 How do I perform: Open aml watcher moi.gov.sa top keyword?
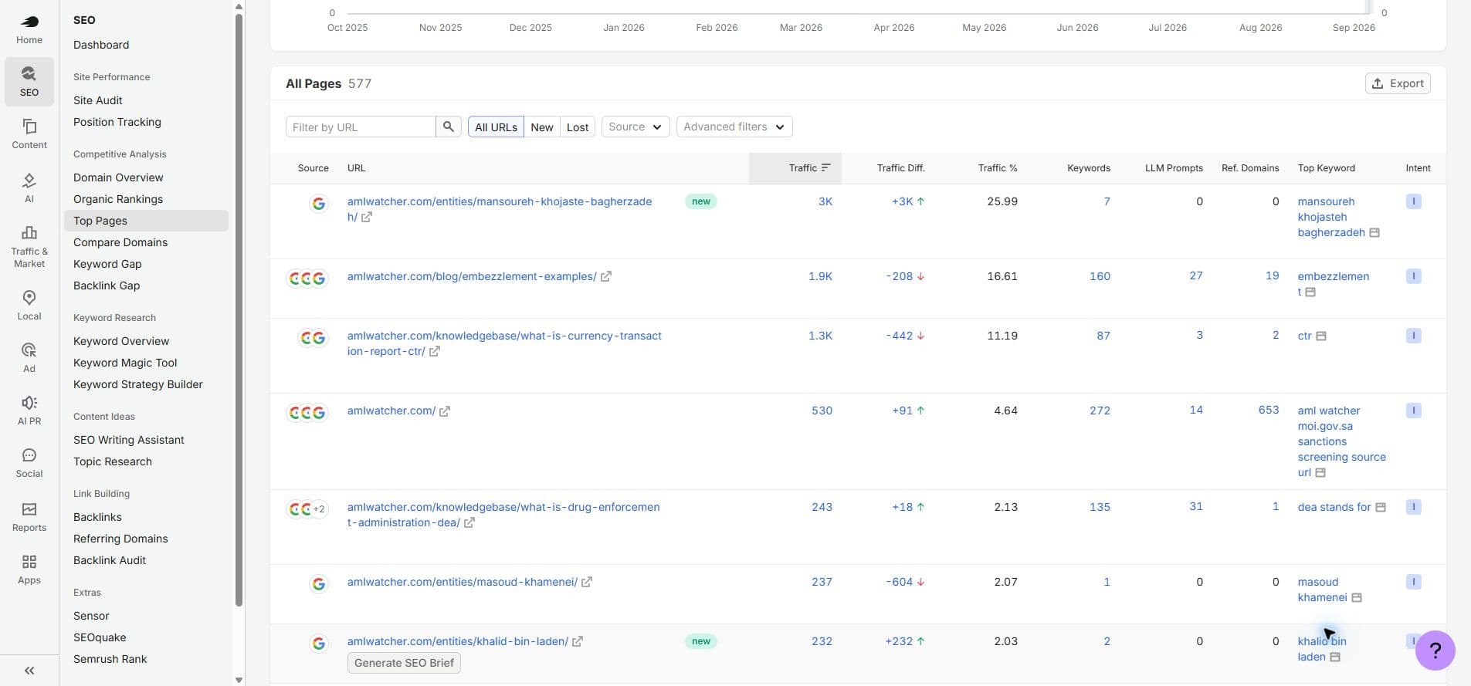pyautogui.click(x=1341, y=441)
